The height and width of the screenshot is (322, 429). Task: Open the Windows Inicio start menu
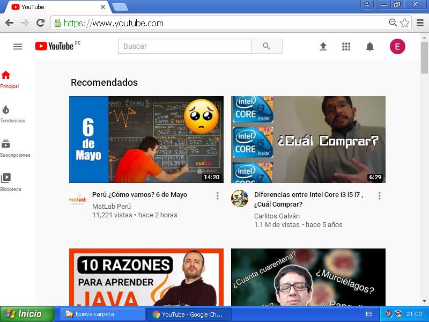(27, 314)
